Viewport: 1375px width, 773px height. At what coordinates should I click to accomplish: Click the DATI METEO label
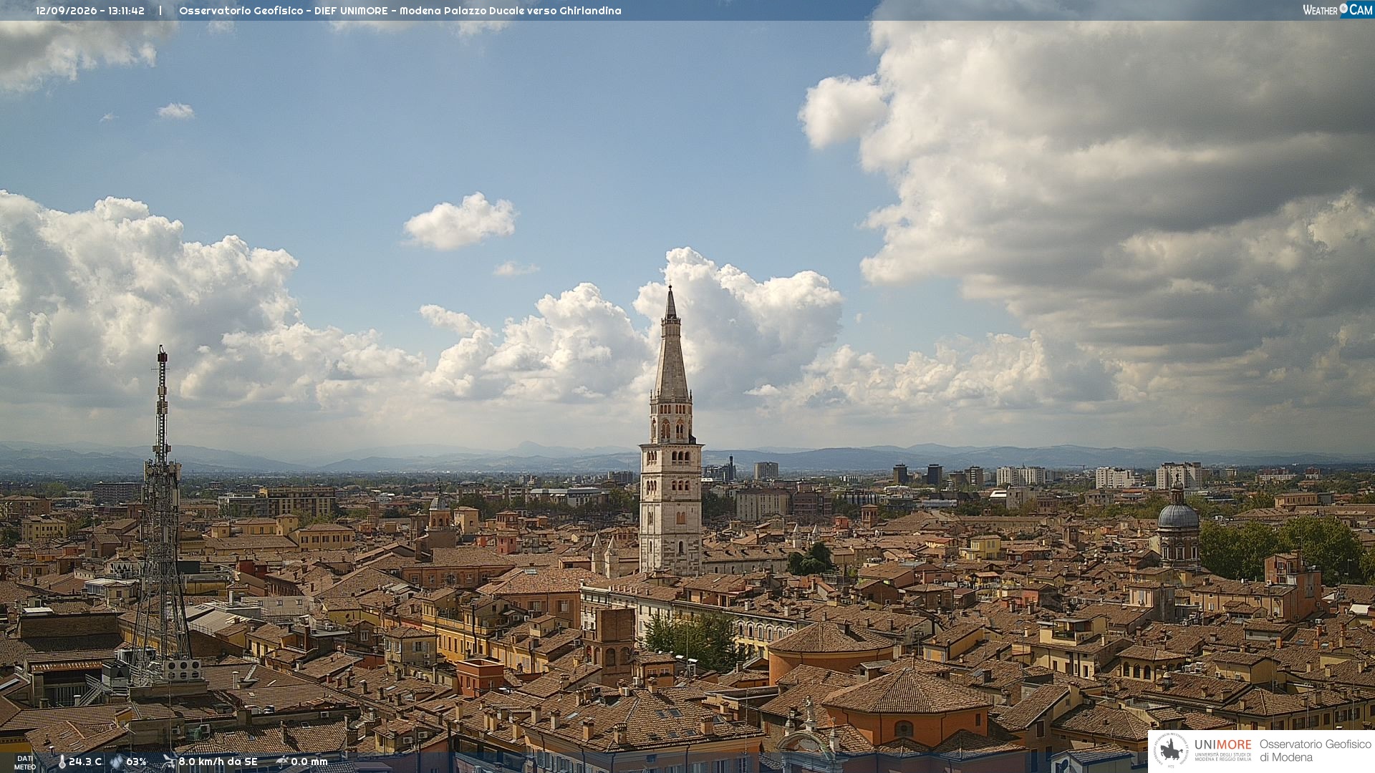(25, 763)
